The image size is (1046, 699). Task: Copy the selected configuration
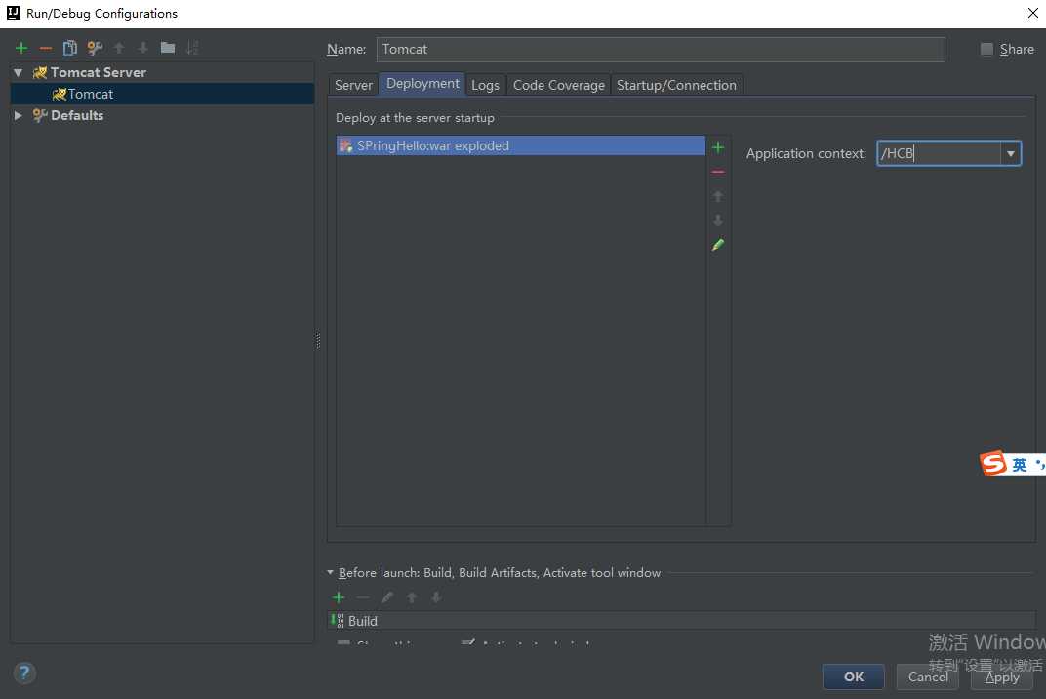click(70, 48)
